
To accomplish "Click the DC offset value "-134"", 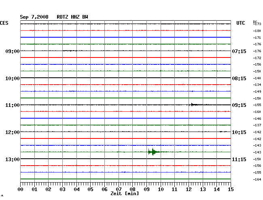I will pyautogui.click(x=257, y=85).
